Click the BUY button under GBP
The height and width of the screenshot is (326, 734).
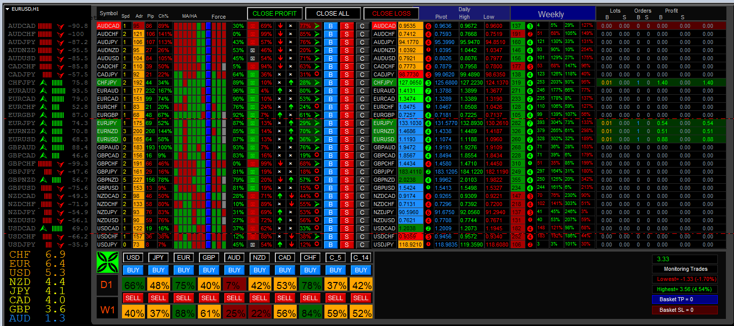(209, 270)
